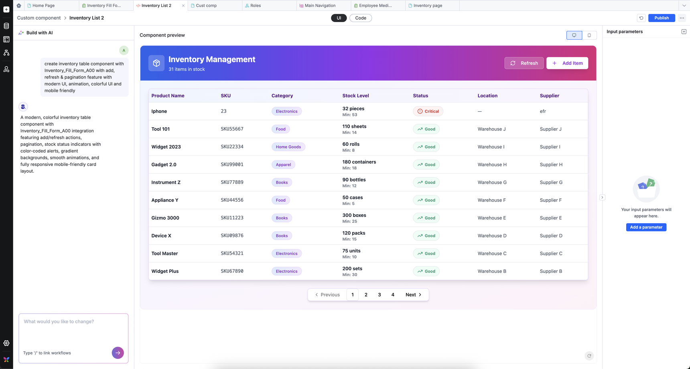This screenshot has height=369, width=690.
Task: Switch to Code view
Action: click(x=360, y=18)
